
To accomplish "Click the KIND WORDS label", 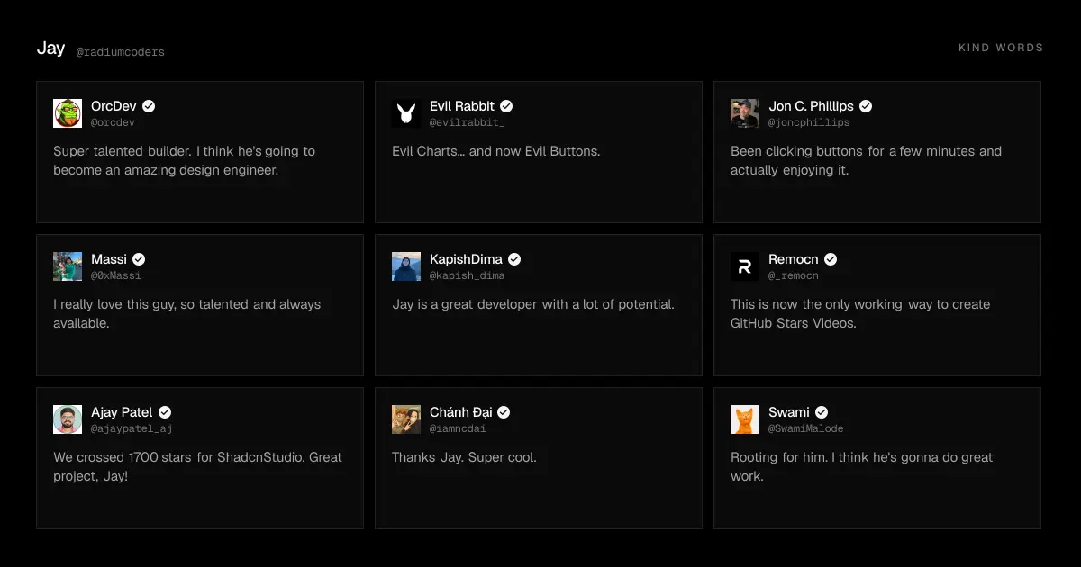I will [x=1001, y=48].
